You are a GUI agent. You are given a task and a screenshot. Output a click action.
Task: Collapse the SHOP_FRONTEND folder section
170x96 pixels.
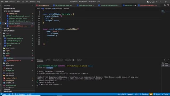pos(9,31)
